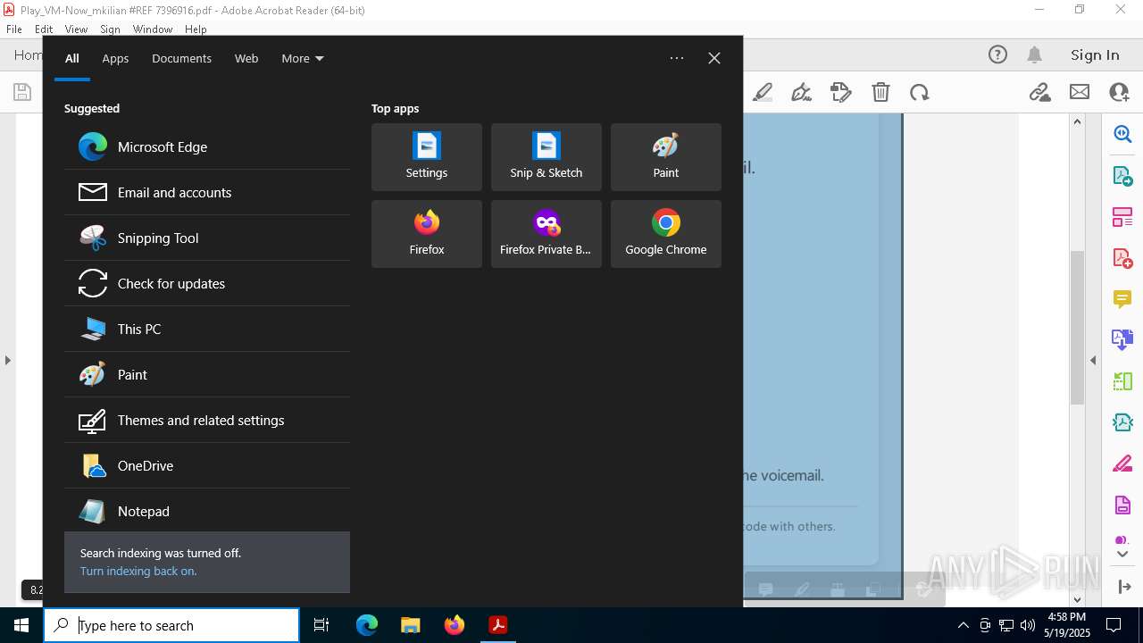
Task: Open Paint tile in Top apps
Action: (666, 157)
